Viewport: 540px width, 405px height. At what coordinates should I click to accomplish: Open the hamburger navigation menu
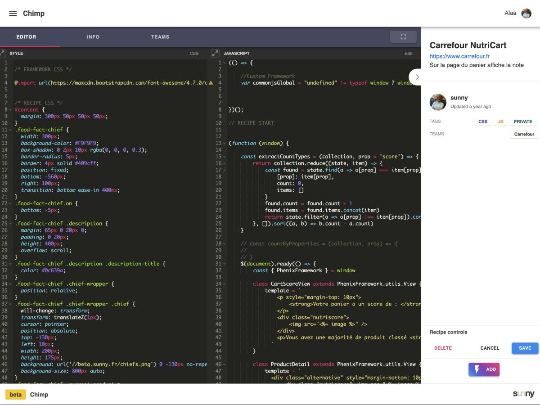pos(13,13)
